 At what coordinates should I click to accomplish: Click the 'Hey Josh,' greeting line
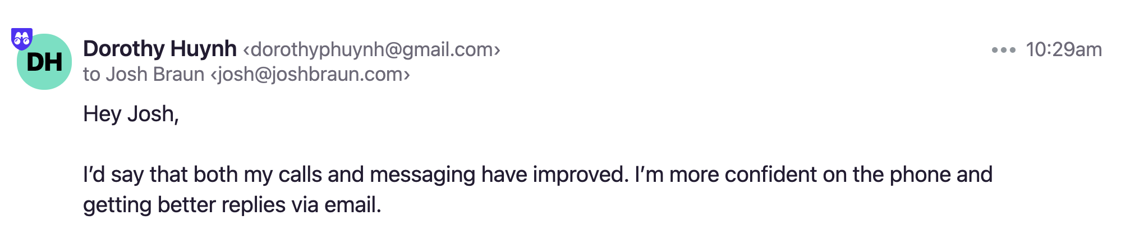pos(131,114)
